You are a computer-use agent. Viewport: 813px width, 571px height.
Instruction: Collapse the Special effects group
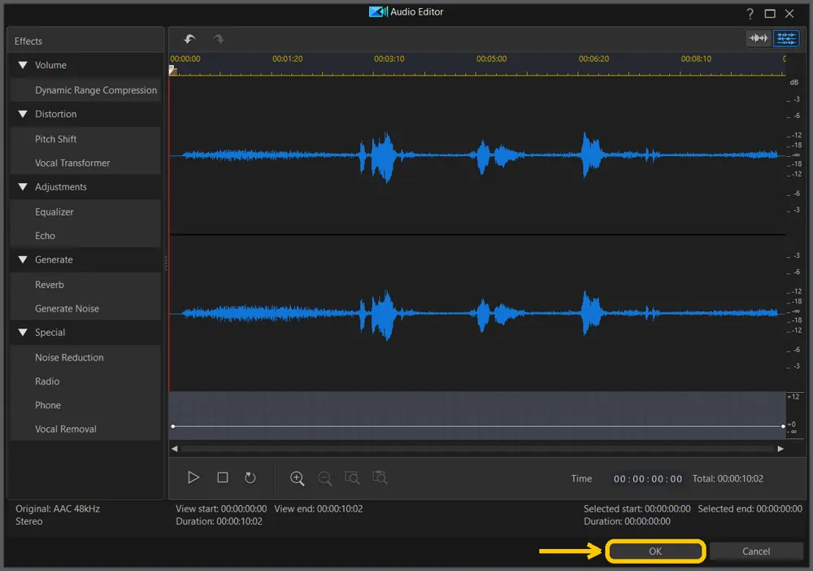click(23, 333)
